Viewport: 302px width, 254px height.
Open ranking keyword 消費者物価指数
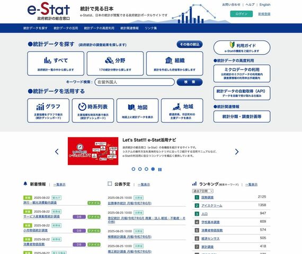tap(212, 230)
